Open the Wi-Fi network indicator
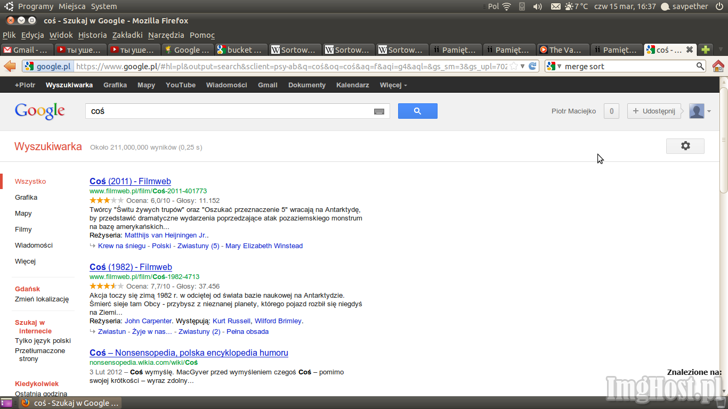This screenshot has width=728, height=409. pos(506,6)
